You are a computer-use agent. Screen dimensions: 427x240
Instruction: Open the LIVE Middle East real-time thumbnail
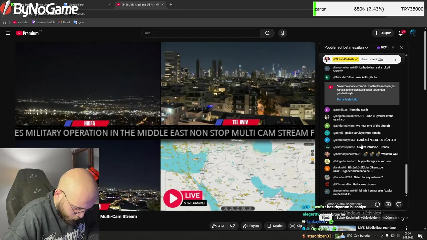pos(338,229)
